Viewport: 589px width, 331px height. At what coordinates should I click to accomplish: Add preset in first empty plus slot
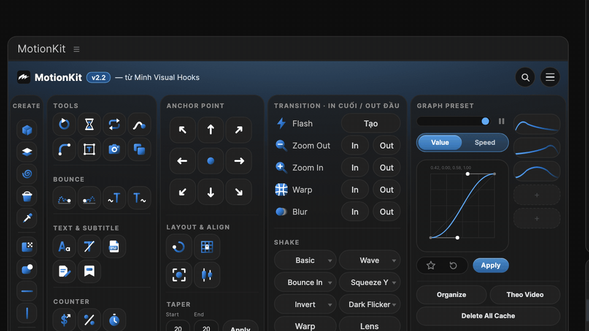pos(537,195)
